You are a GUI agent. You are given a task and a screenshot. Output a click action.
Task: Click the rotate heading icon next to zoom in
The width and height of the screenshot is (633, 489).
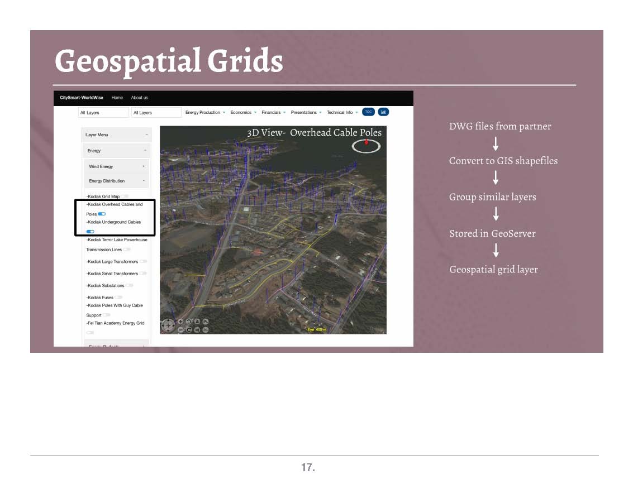coord(189,322)
